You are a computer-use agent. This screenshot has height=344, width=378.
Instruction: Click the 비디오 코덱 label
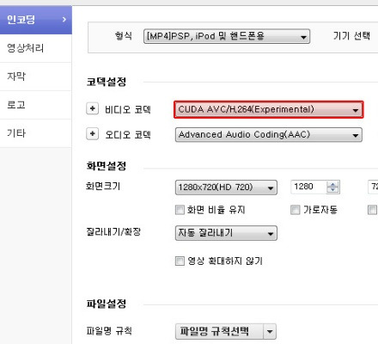pos(128,109)
